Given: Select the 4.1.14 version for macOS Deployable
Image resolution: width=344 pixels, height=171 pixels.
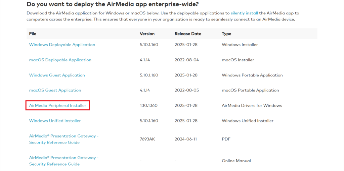Looking at the screenshot, I should click(x=145, y=60).
